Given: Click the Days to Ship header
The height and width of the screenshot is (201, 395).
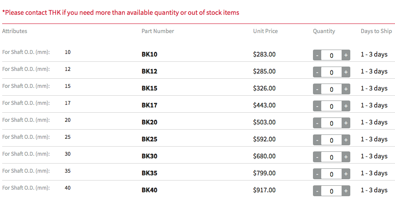Looking at the screenshot, I should click(x=376, y=31).
